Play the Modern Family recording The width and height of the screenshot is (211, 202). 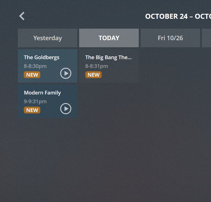click(66, 109)
